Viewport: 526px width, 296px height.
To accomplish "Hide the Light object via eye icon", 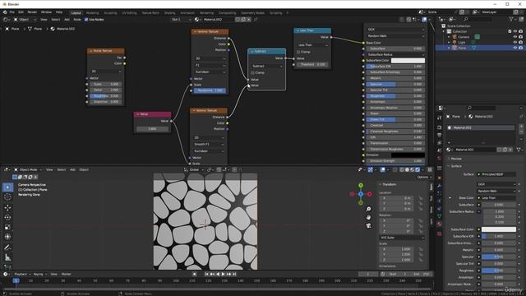I will pyautogui.click(x=515, y=42).
